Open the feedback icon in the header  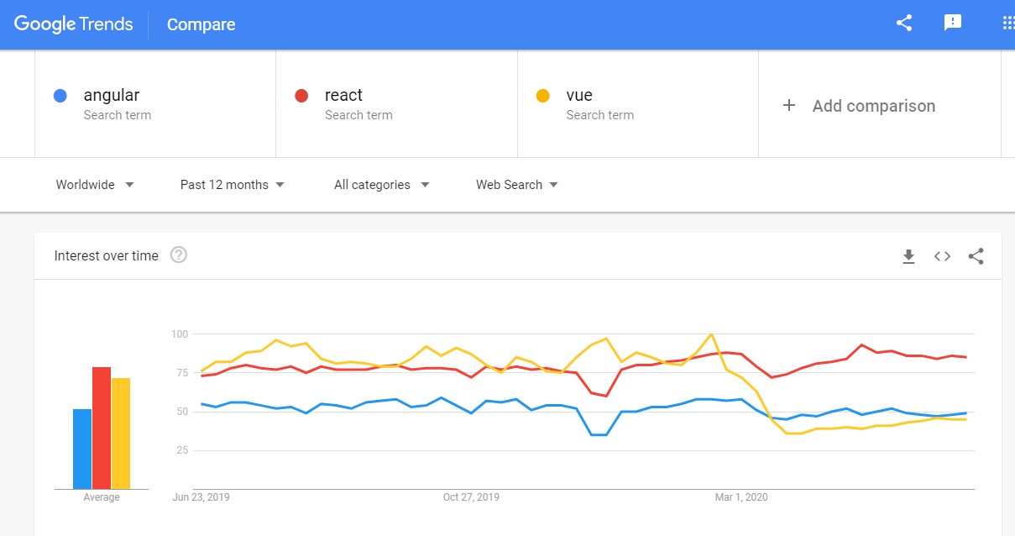point(953,24)
